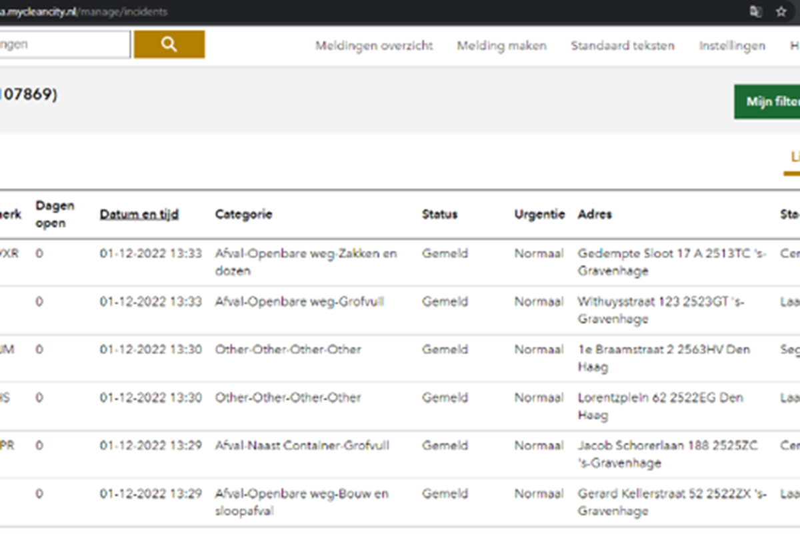Click the Status column header
This screenshot has width=800, height=560.
(439, 215)
